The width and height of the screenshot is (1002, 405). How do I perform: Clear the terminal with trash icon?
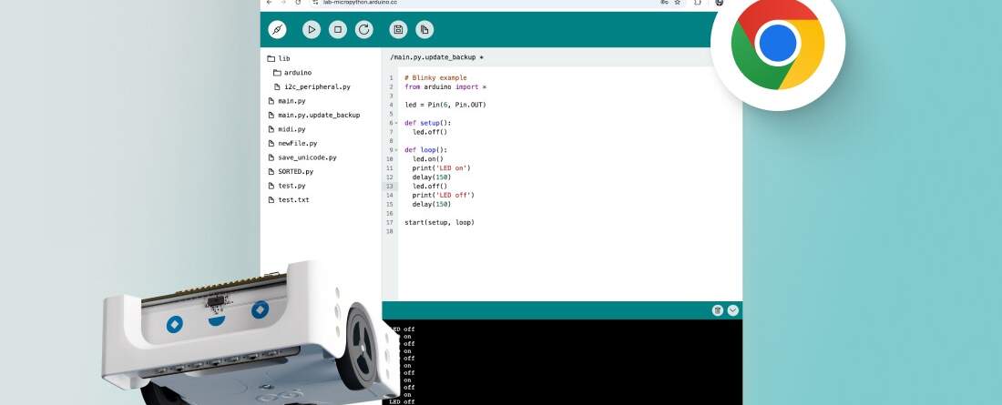click(718, 310)
